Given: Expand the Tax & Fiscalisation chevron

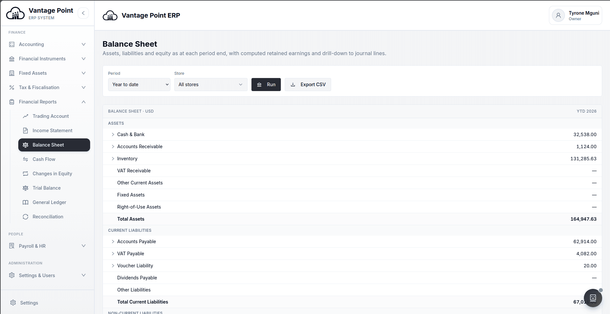Looking at the screenshot, I should (84, 87).
